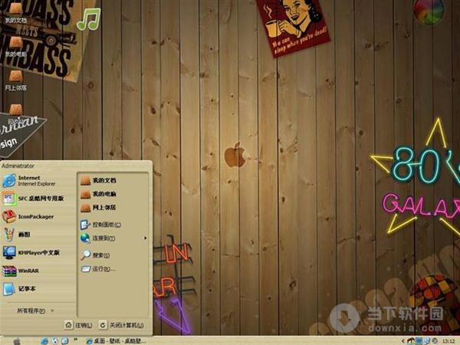Open 搜索 search entry
460x345 pixels.
click(95, 255)
